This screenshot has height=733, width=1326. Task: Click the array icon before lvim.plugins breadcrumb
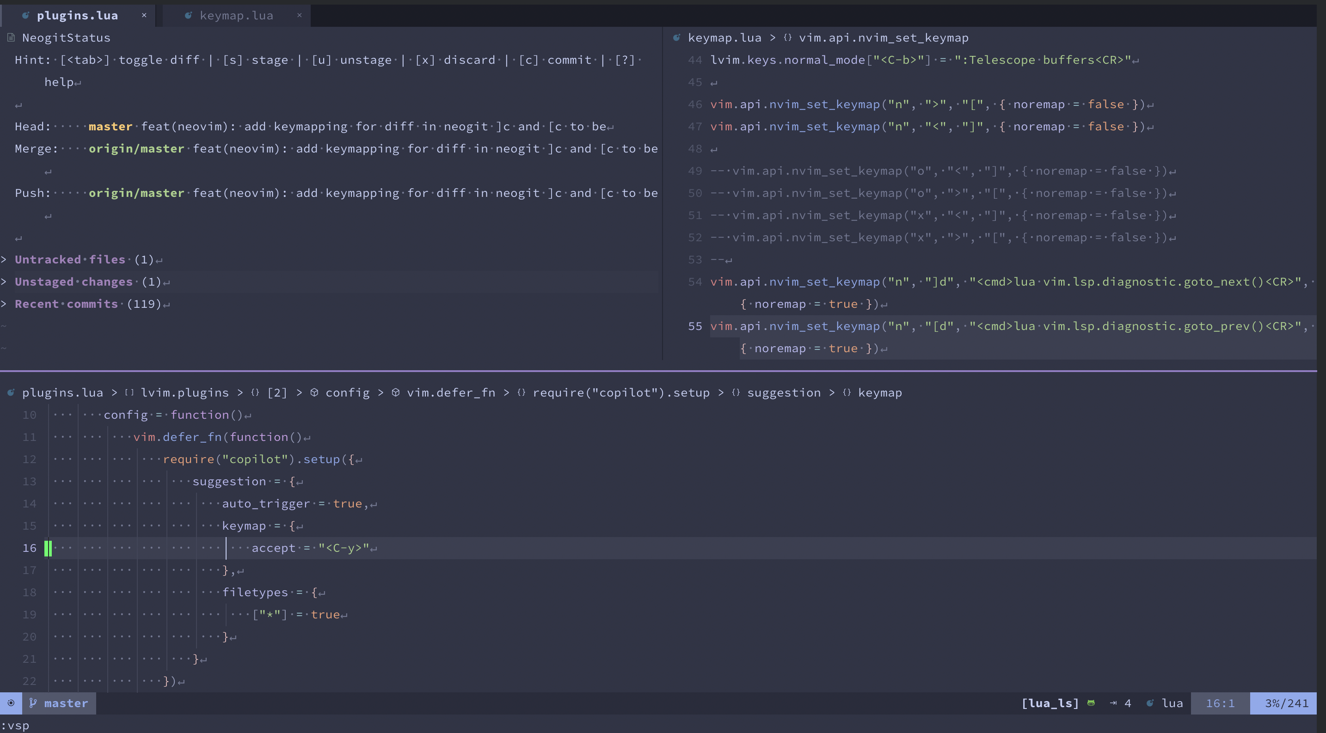point(130,392)
